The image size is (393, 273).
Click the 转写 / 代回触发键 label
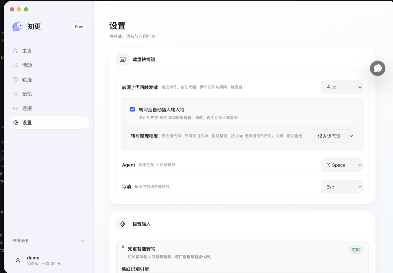[140, 87]
